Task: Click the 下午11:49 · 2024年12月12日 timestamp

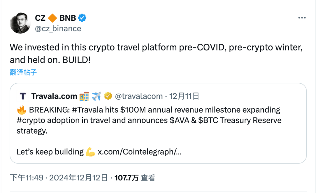Action: point(59,178)
